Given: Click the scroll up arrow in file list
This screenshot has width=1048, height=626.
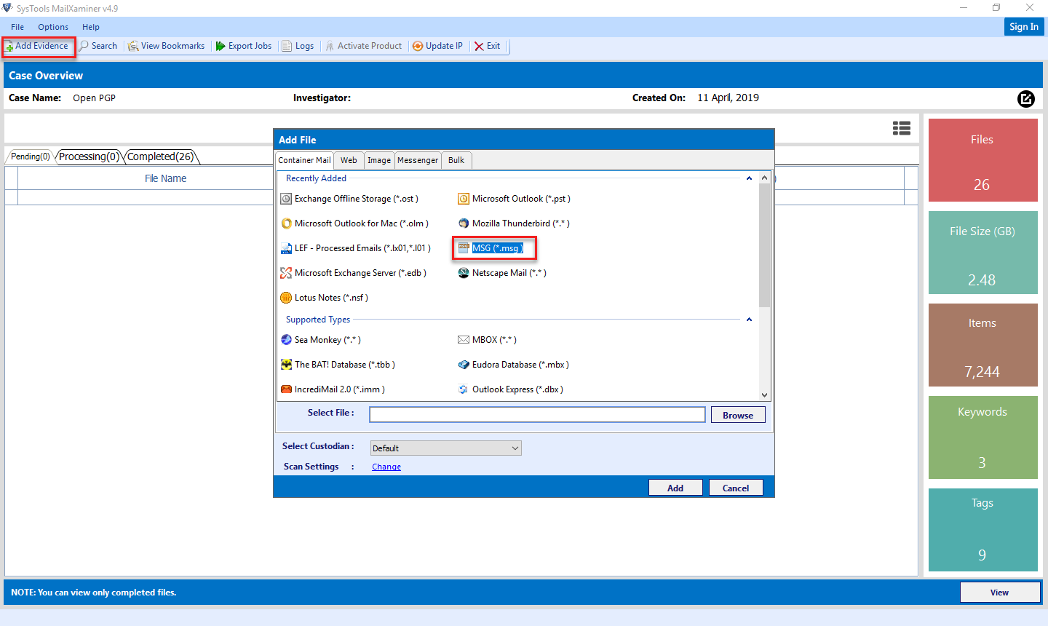Looking at the screenshot, I should click(764, 178).
